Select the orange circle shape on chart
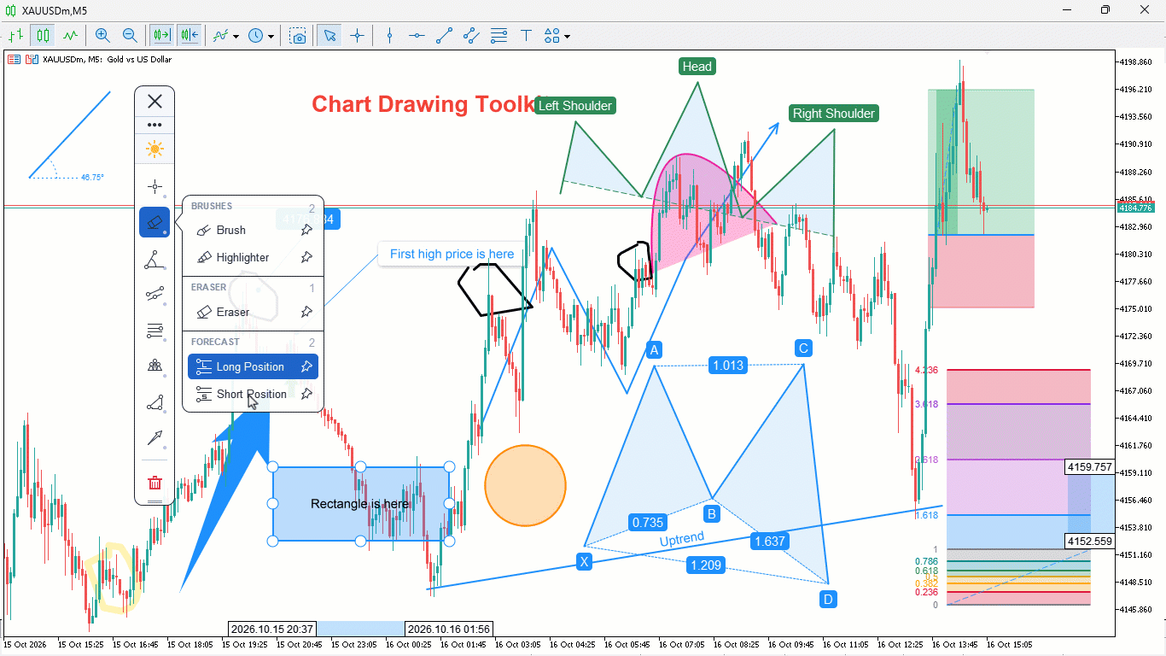This screenshot has height=656, width=1166. click(x=525, y=485)
